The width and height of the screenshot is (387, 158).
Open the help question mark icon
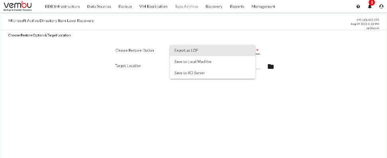click(358, 7)
